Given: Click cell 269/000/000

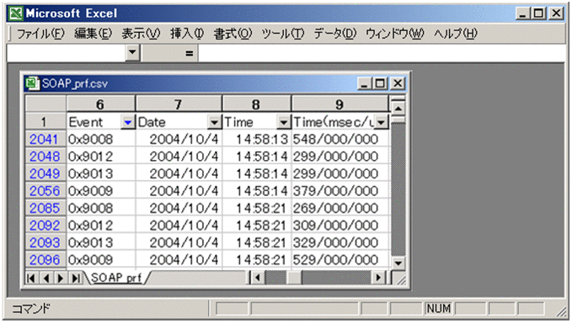Looking at the screenshot, I should click(340, 208).
